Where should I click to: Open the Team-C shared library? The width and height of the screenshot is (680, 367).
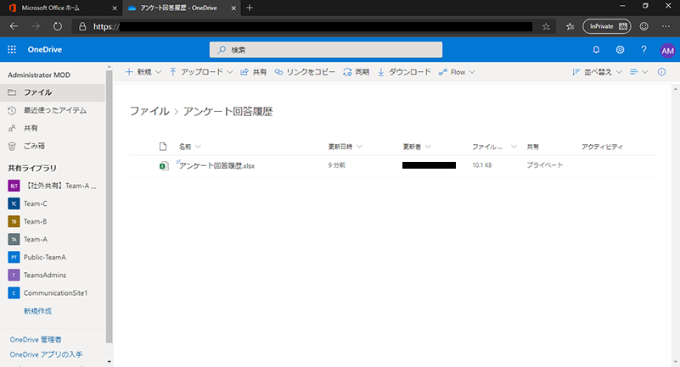click(x=35, y=203)
